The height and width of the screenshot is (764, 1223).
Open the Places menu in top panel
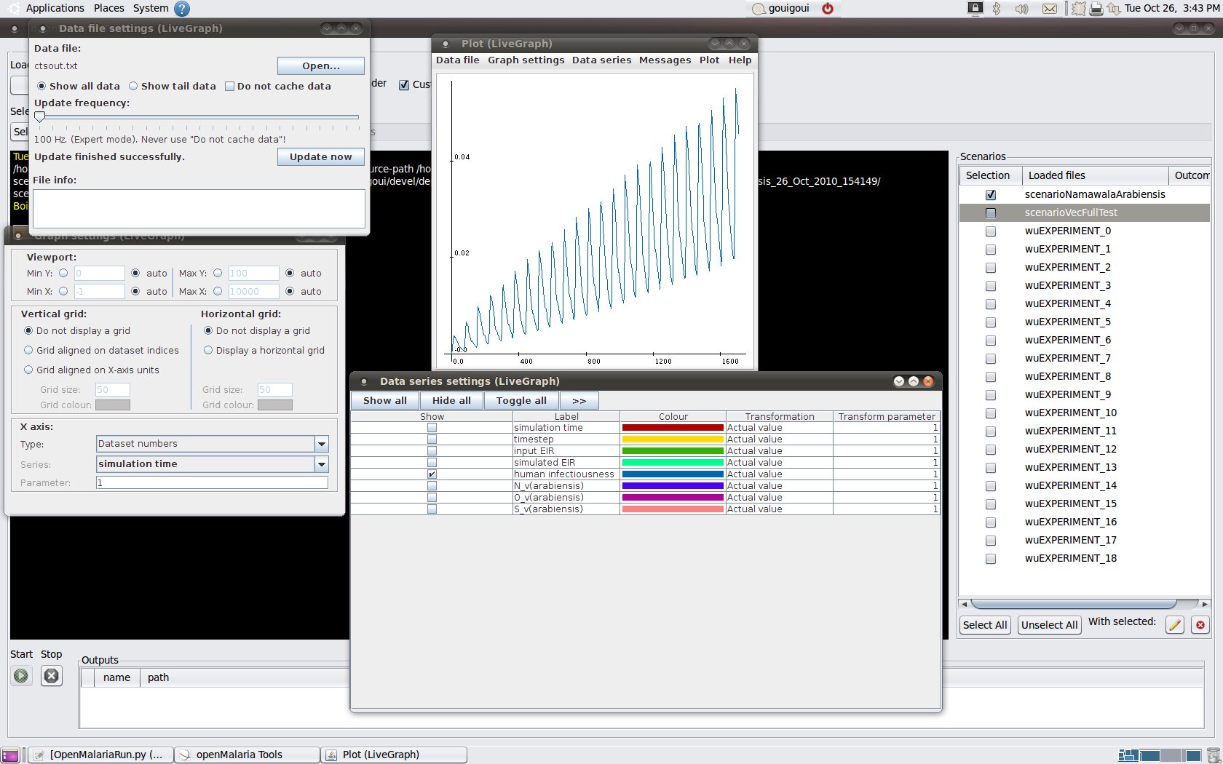109,8
